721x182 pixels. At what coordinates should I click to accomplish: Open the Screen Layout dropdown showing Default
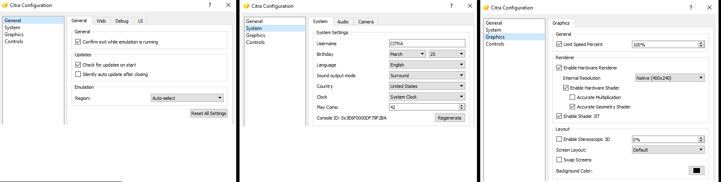point(668,150)
